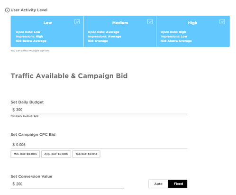Select the Medium activity level card title

[120, 23]
